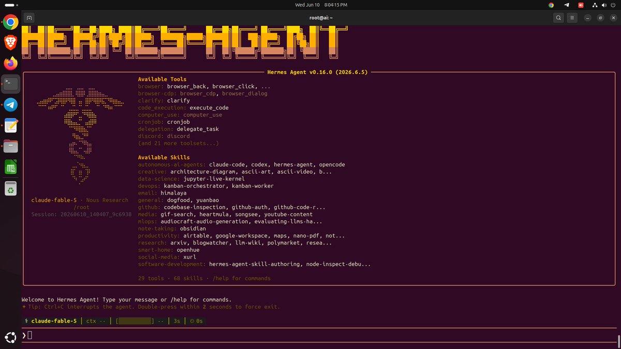
Task: Open Google Chrome from the dock
Action: (x=11, y=22)
